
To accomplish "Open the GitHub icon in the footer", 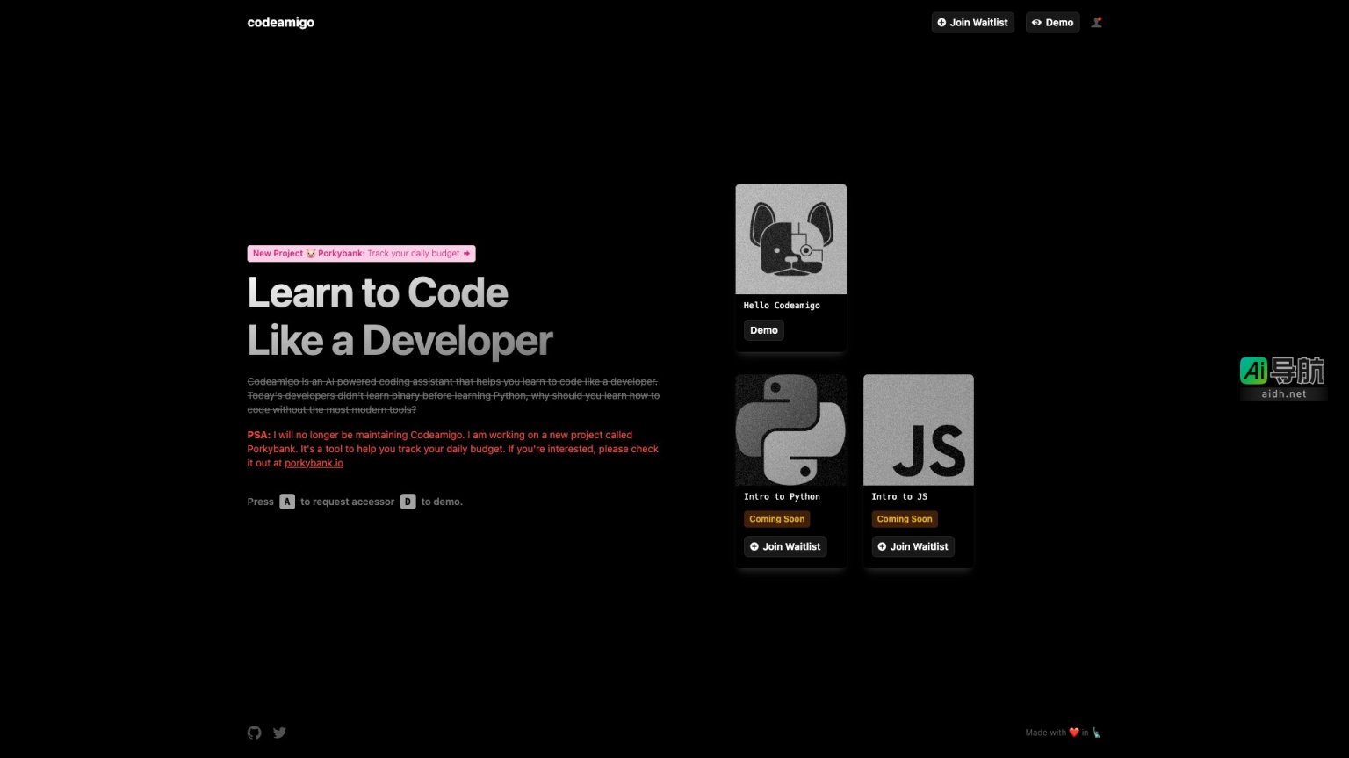I will 254,732.
